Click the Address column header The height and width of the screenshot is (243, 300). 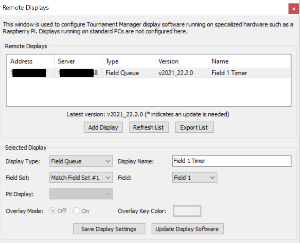[x=21, y=61]
